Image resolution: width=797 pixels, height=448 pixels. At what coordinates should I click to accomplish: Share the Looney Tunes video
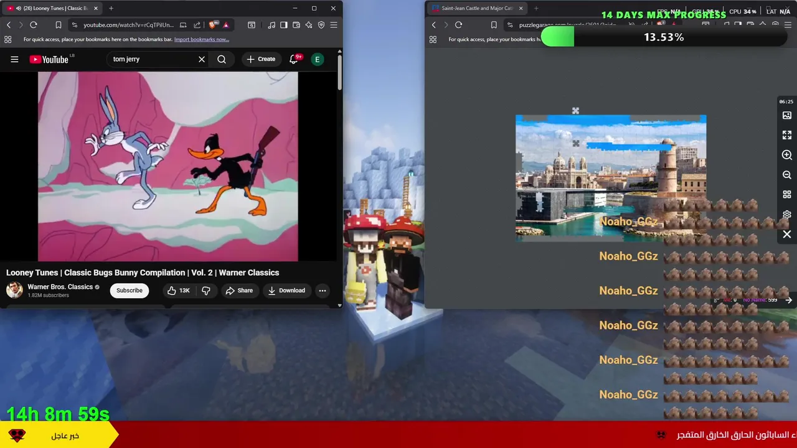click(239, 291)
